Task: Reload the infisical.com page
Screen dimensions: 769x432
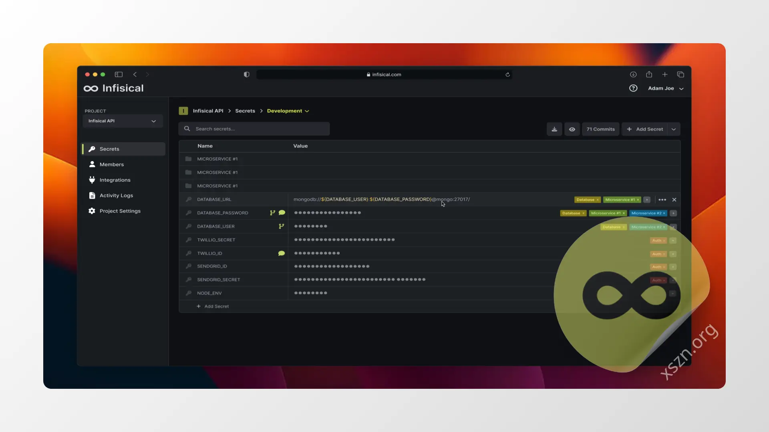Action: [x=507, y=74]
